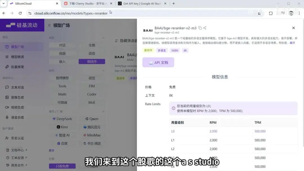Image resolution: width=304 pixels, height=171 pixels.
Task: Open the browser extensions icon
Action: [x=271, y=13]
